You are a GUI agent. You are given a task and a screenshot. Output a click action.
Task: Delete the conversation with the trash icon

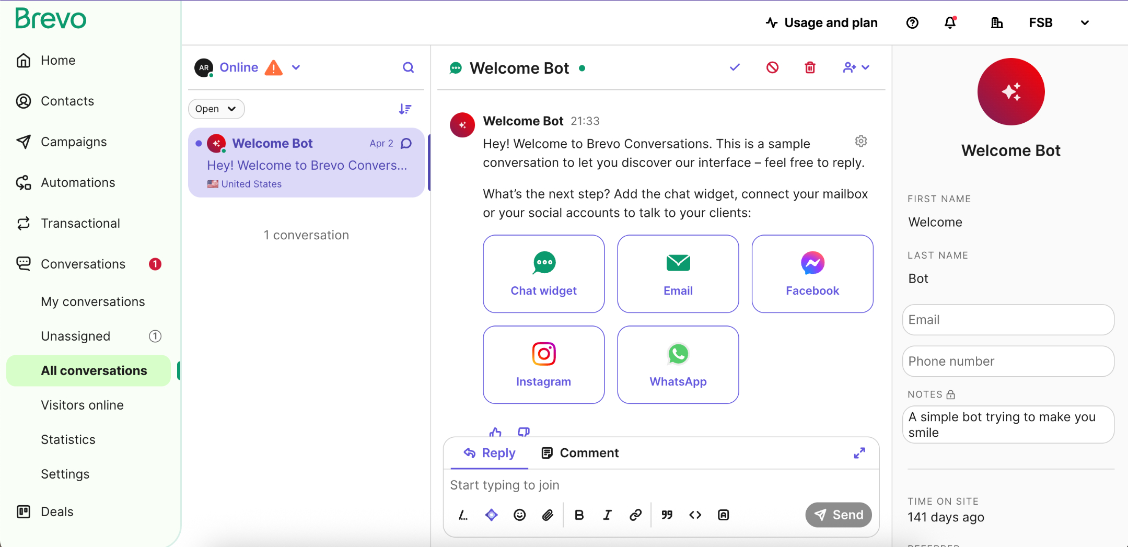coord(810,67)
